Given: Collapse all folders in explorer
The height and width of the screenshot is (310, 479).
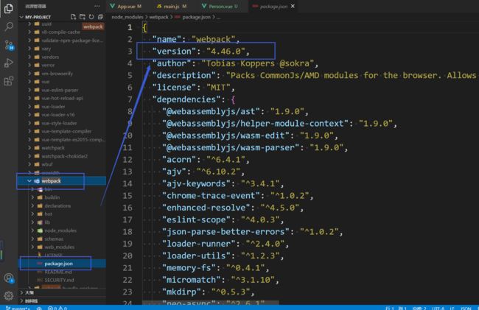Looking at the screenshot, I should point(102,15).
